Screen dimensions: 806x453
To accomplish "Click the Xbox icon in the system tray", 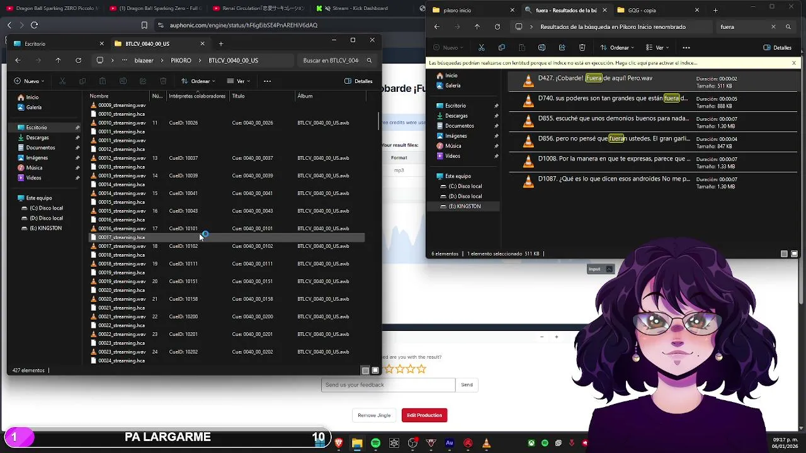I will tap(531, 444).
